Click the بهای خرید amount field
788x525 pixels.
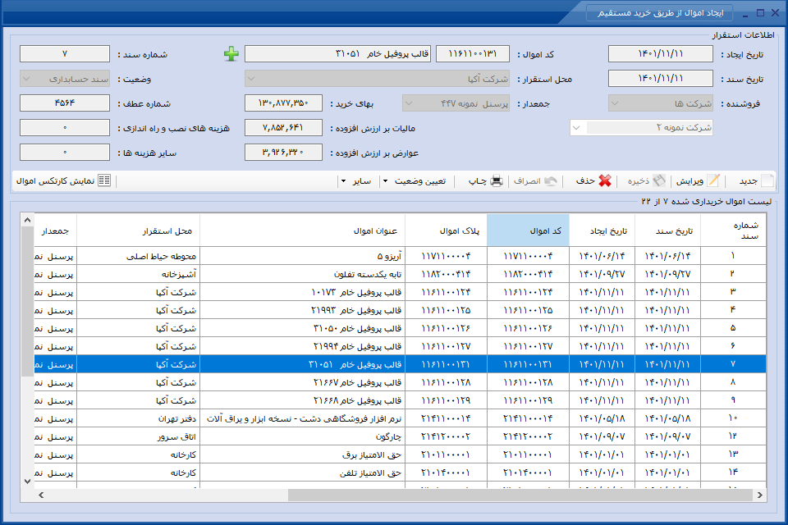pos(283,103)
